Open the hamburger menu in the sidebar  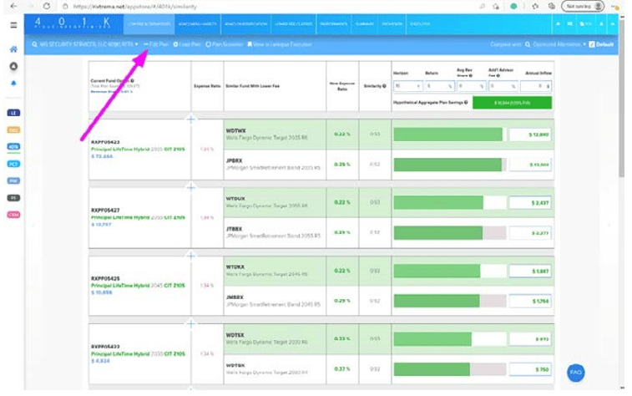pos(13,25)
